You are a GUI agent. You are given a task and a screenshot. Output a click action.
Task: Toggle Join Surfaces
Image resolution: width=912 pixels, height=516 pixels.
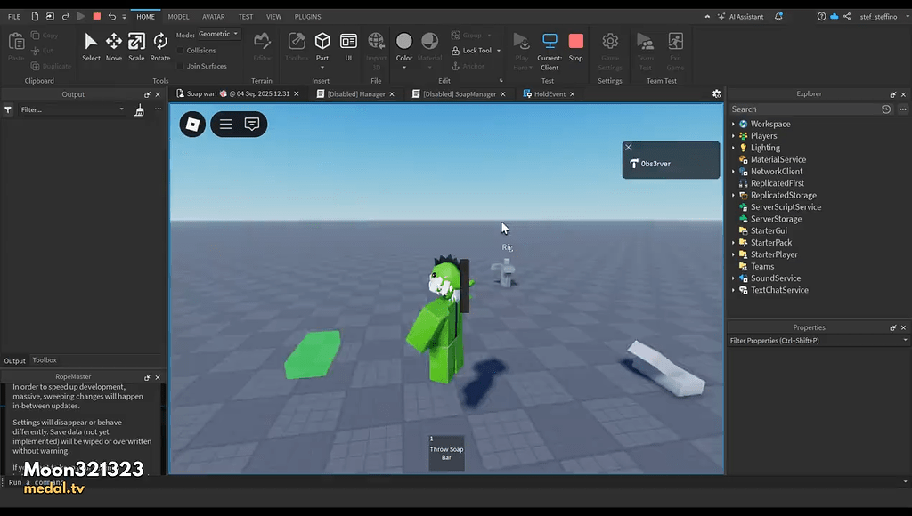click(182, 66)
